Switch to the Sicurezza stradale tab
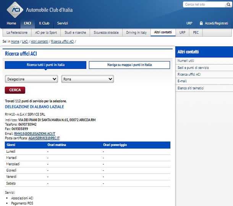 106,32
